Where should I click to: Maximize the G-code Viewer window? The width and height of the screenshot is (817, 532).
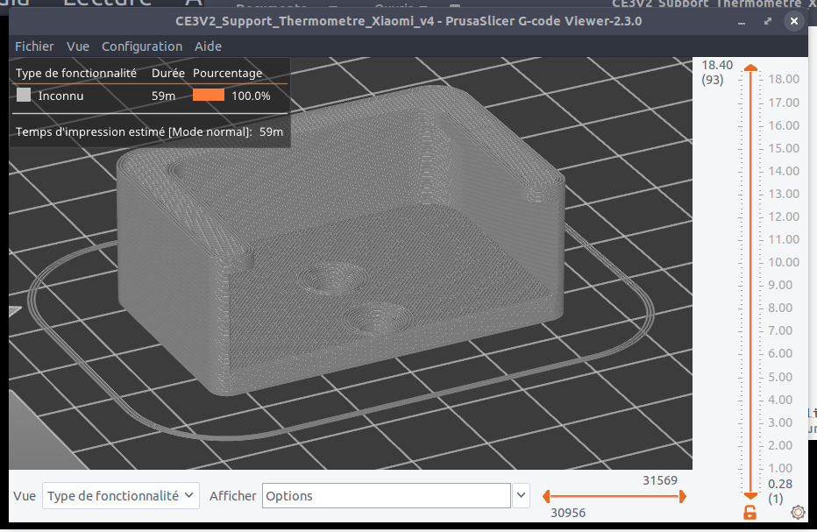[768, 21]
